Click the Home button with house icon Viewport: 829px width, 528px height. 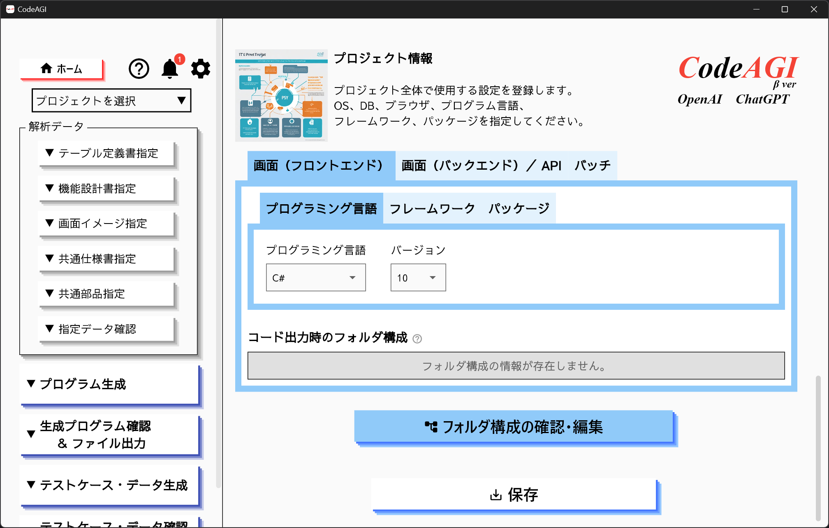click(61, 69)
